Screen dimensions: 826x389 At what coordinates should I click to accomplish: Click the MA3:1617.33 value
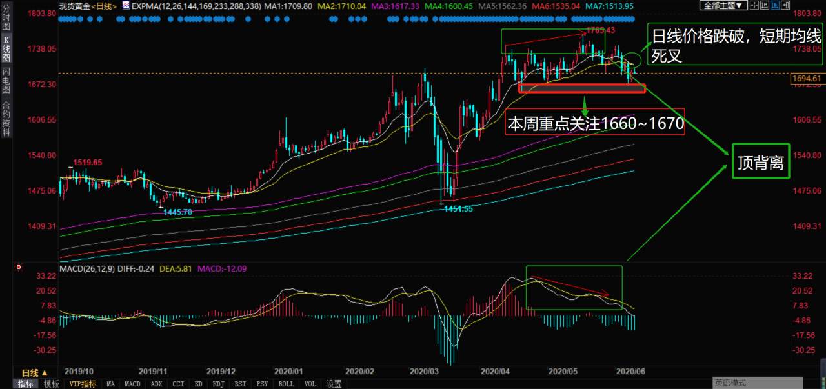click(x=397, y=5)
